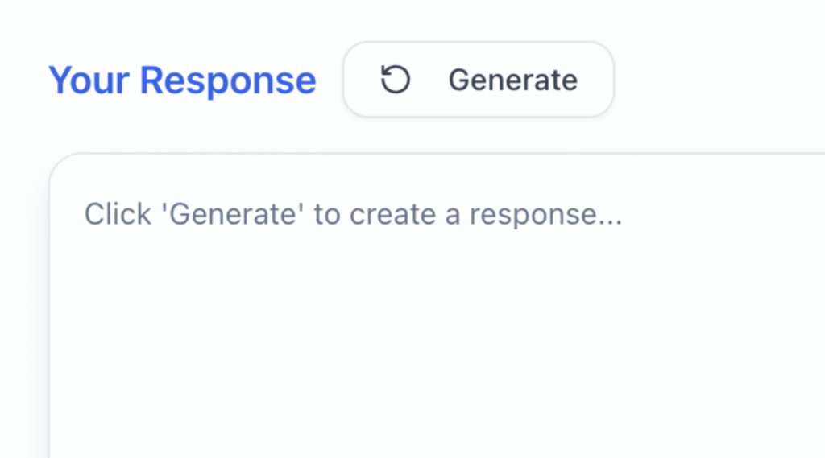The height and width of the screenshot is (458, 825).
Task: Click the left edge of the response text area
Action: click(x=50, y=316)
